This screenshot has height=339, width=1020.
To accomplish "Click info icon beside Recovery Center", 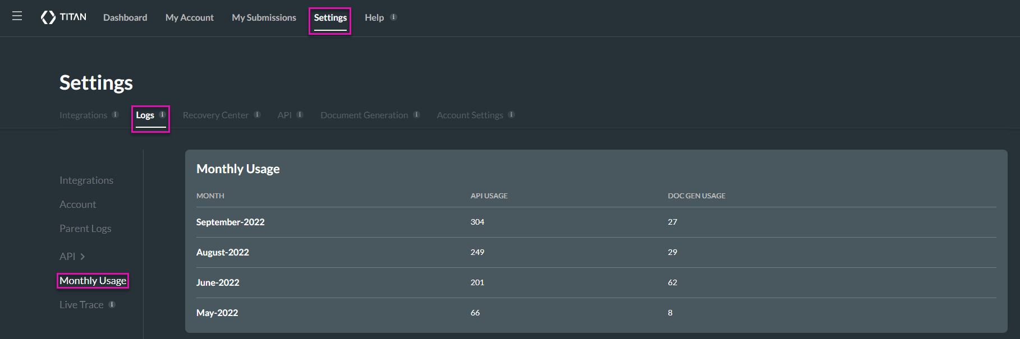I will click(258, 114).
